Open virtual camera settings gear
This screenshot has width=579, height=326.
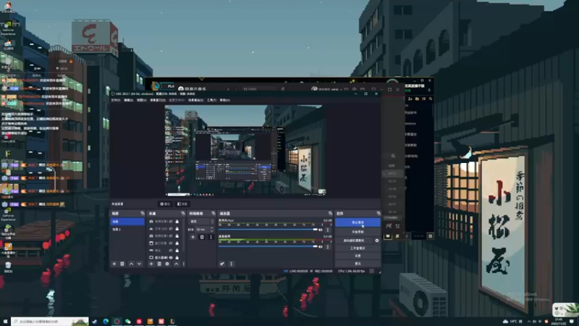(376, 241)
